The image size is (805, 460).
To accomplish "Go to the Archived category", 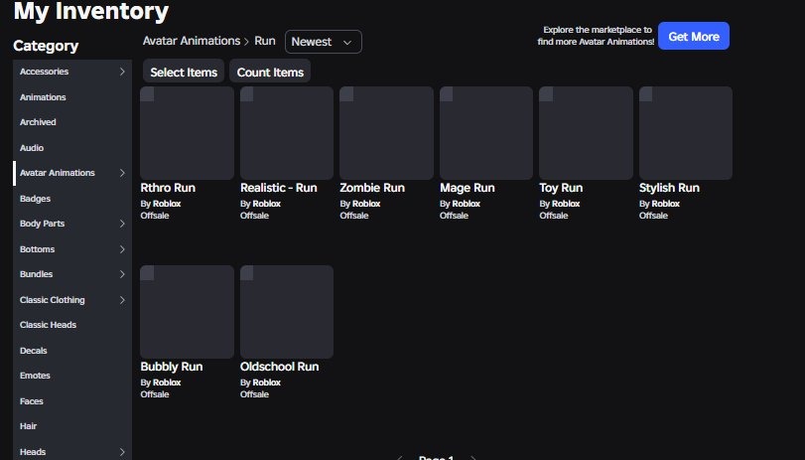I will 38,122.
